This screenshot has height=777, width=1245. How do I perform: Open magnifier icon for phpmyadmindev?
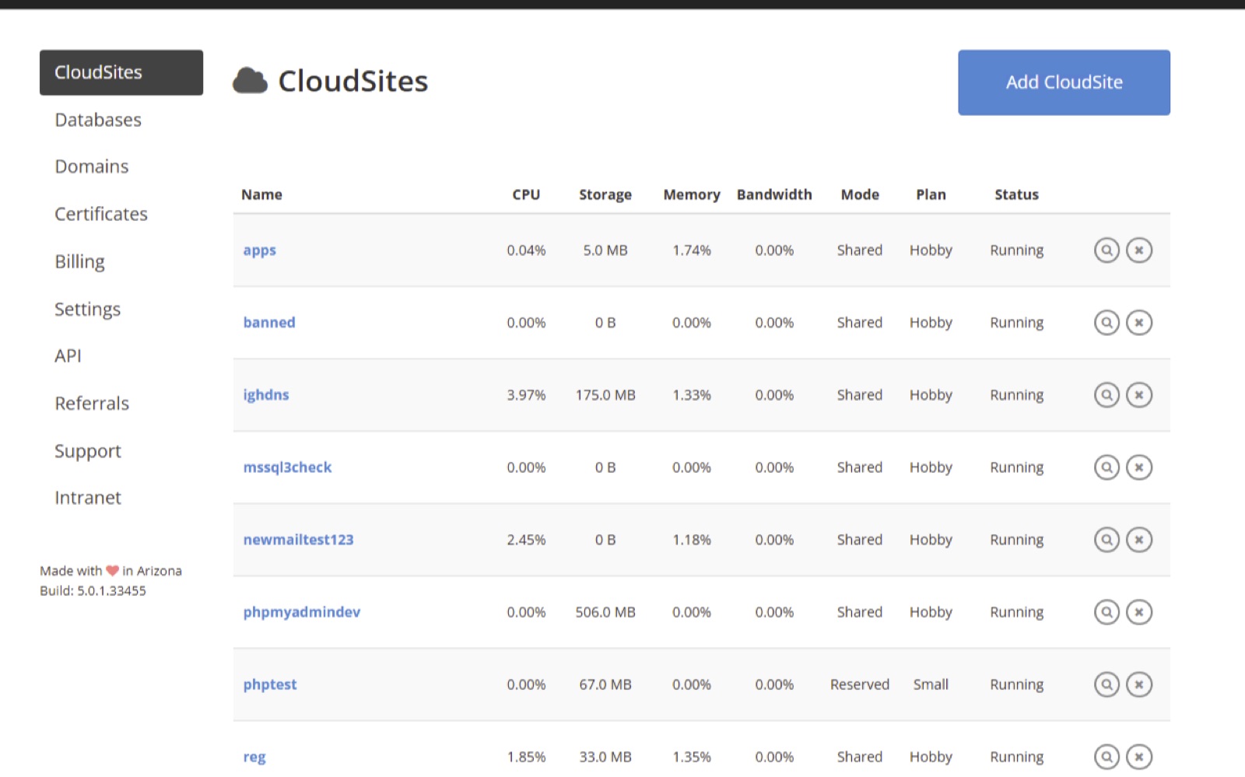click(1106, 612)
